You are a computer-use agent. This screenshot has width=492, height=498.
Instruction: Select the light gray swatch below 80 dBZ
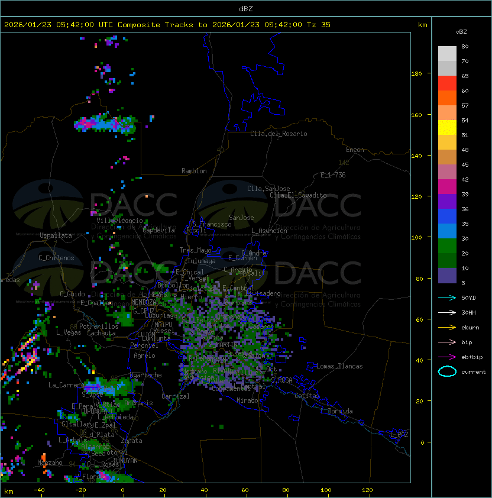click(447, 54)
